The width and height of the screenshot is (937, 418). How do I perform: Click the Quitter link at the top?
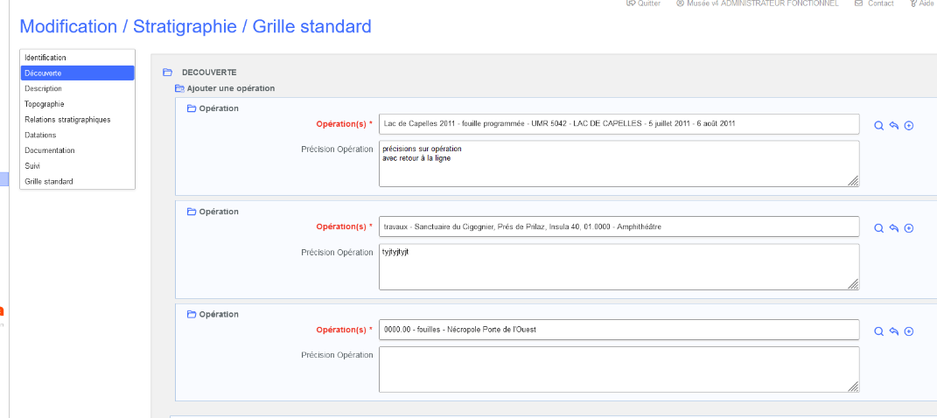click(x=643, y=3)
